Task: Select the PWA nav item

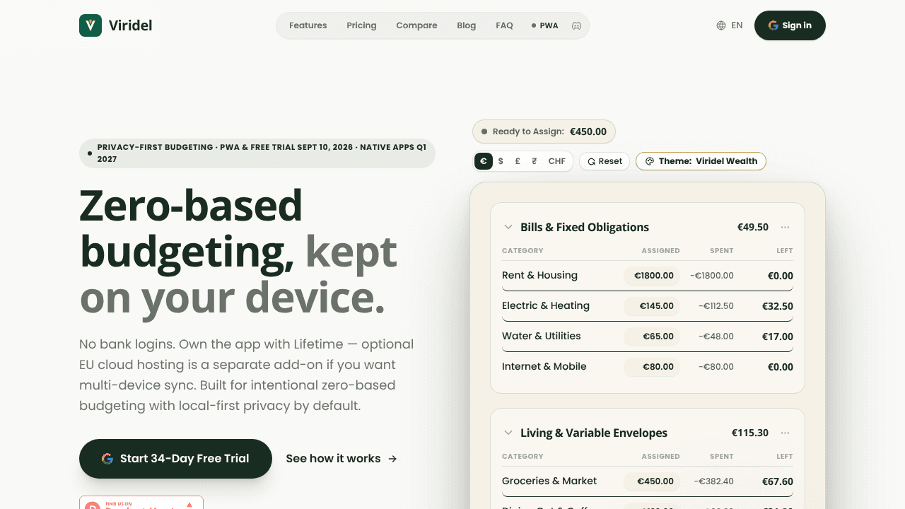Action: click(x=545, y=25)
